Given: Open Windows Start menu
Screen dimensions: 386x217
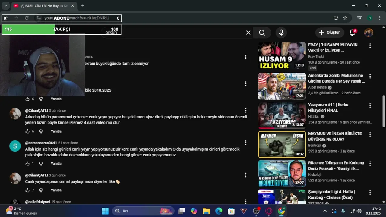Looking at the screenshot, I should coord(105,211).
